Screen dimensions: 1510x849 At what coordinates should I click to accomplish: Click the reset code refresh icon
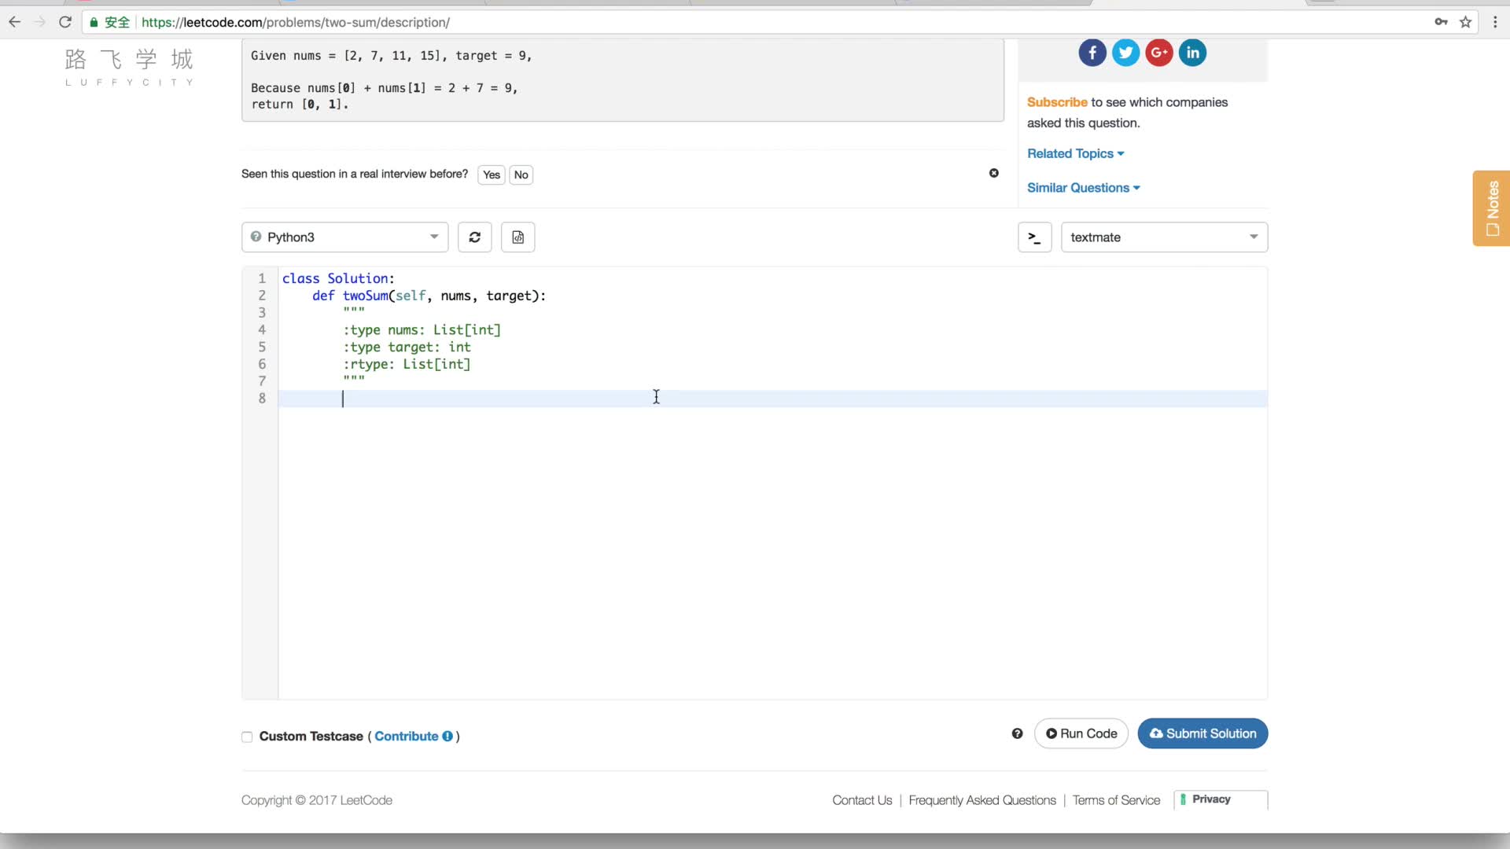(x=475, y=237)
